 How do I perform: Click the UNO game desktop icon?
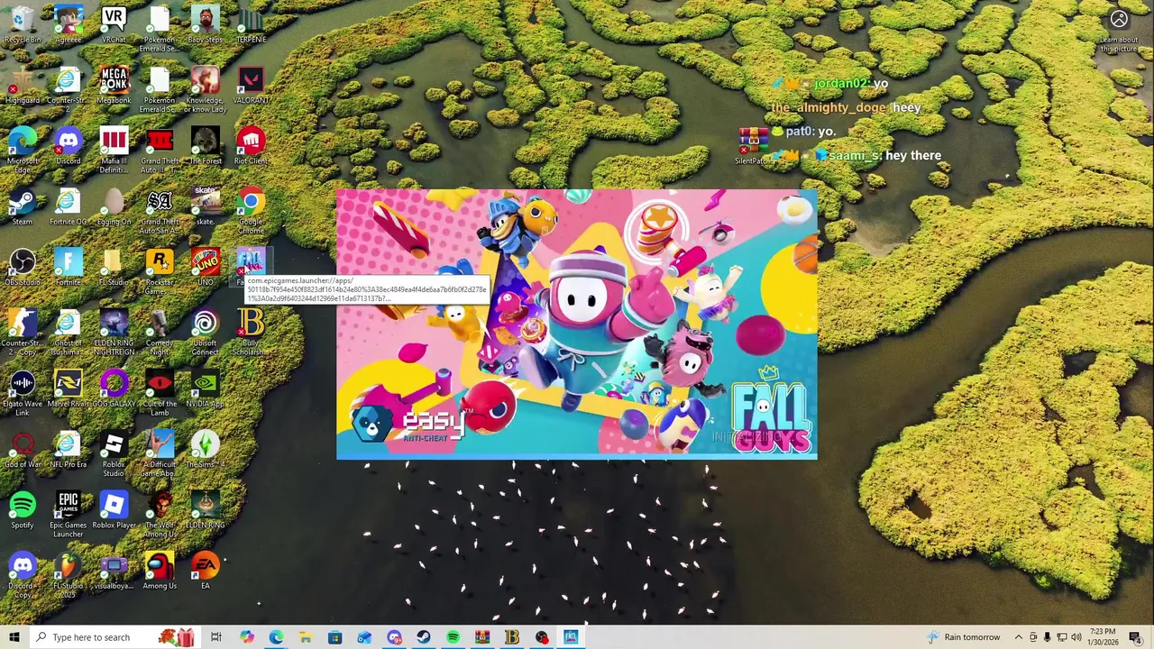(205, 267)
